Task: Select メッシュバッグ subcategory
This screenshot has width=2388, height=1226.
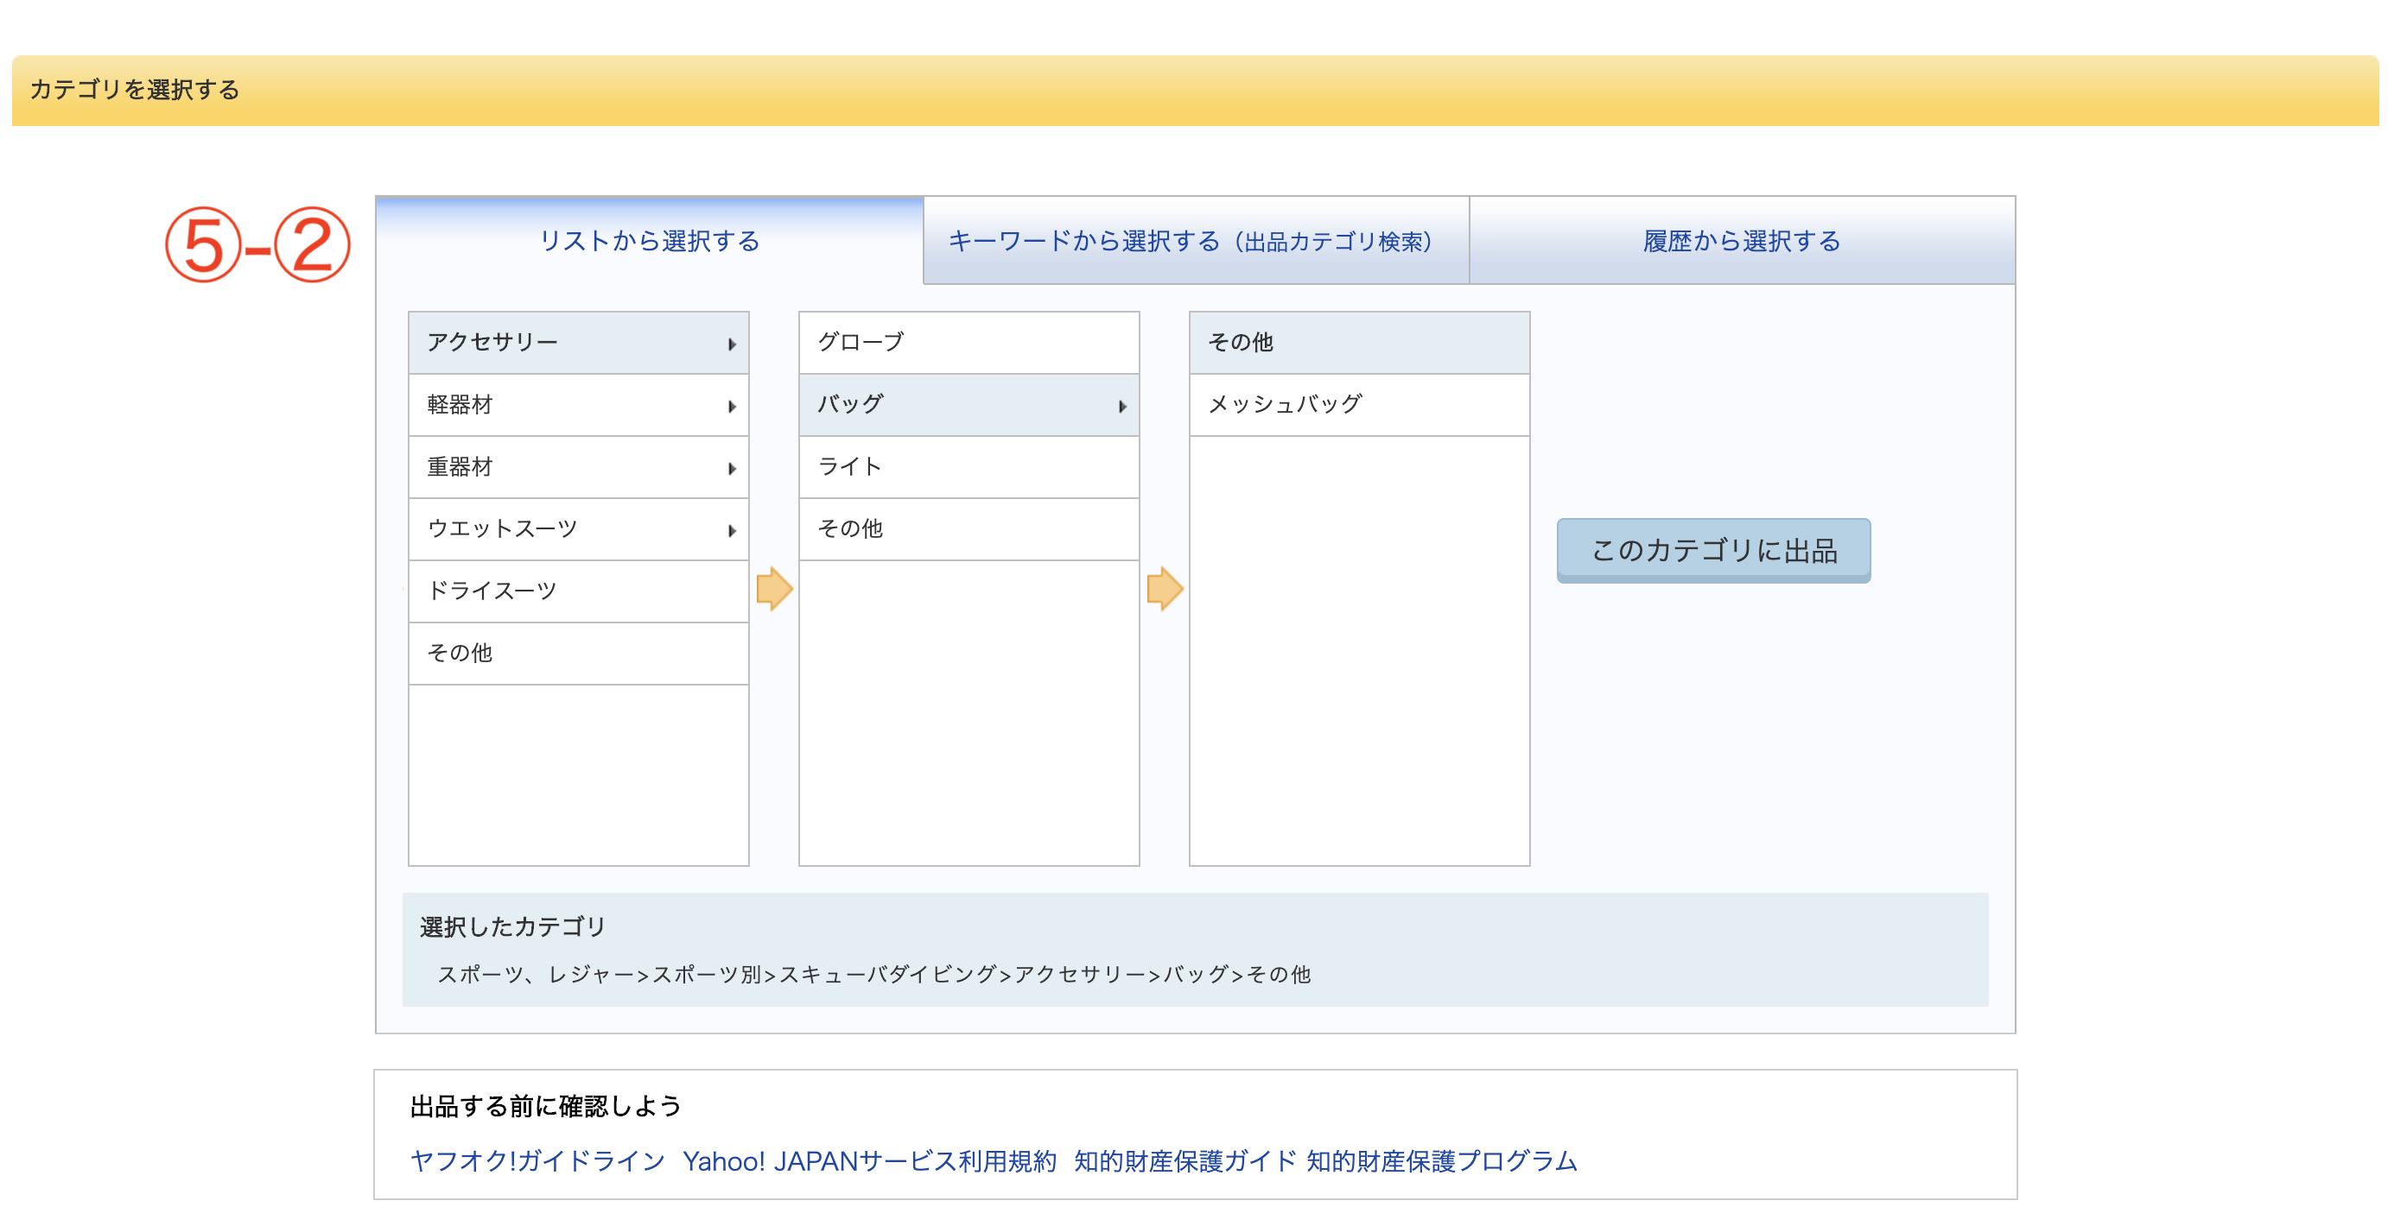Action: [x=1359, y=405]
